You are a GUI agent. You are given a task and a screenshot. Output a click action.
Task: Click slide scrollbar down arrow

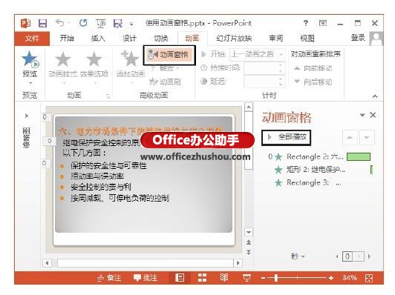coord(249,232)
